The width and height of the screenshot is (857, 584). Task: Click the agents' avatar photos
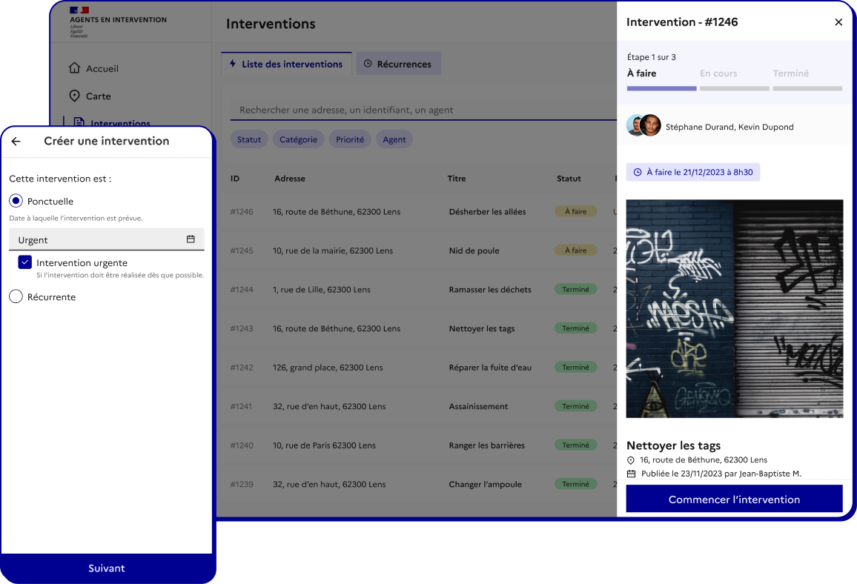coord(643,126)
